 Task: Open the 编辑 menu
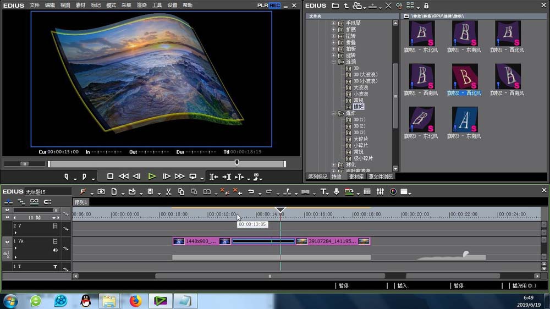point(50,5)
